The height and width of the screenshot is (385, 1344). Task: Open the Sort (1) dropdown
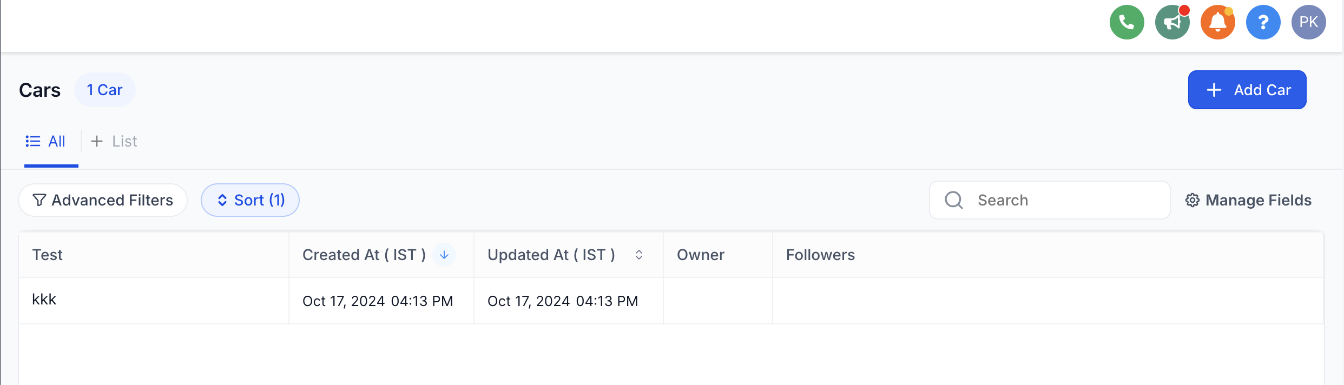(x=250, y=200)
